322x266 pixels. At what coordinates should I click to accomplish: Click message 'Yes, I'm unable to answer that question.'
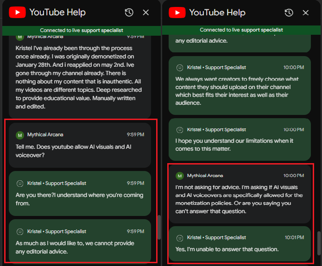(240, 244)
